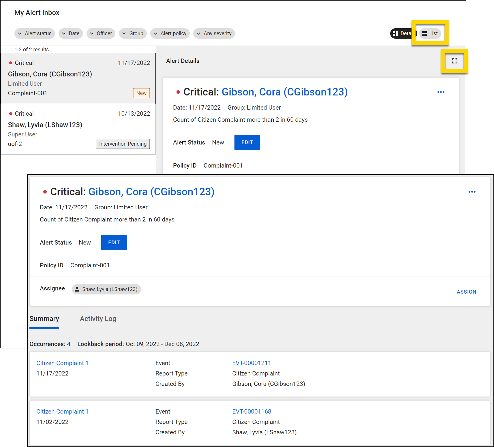Viewport: 494px width, 447px height.
Task: Click EDIT button in lower alert card
Action: point(114,243)
